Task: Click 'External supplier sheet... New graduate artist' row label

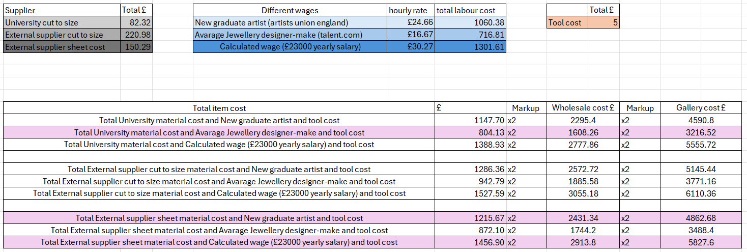Action: pos(219,218)
